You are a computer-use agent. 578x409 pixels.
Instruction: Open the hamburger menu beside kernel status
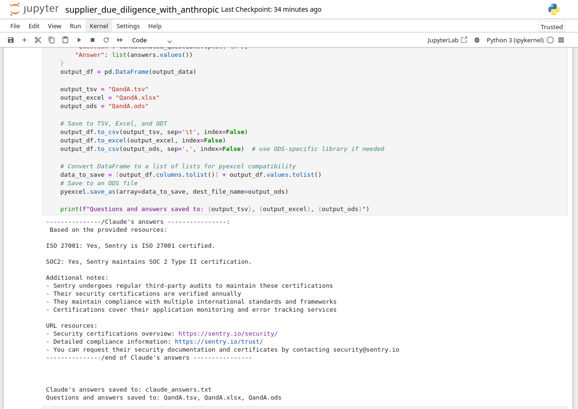click(561, 40)
